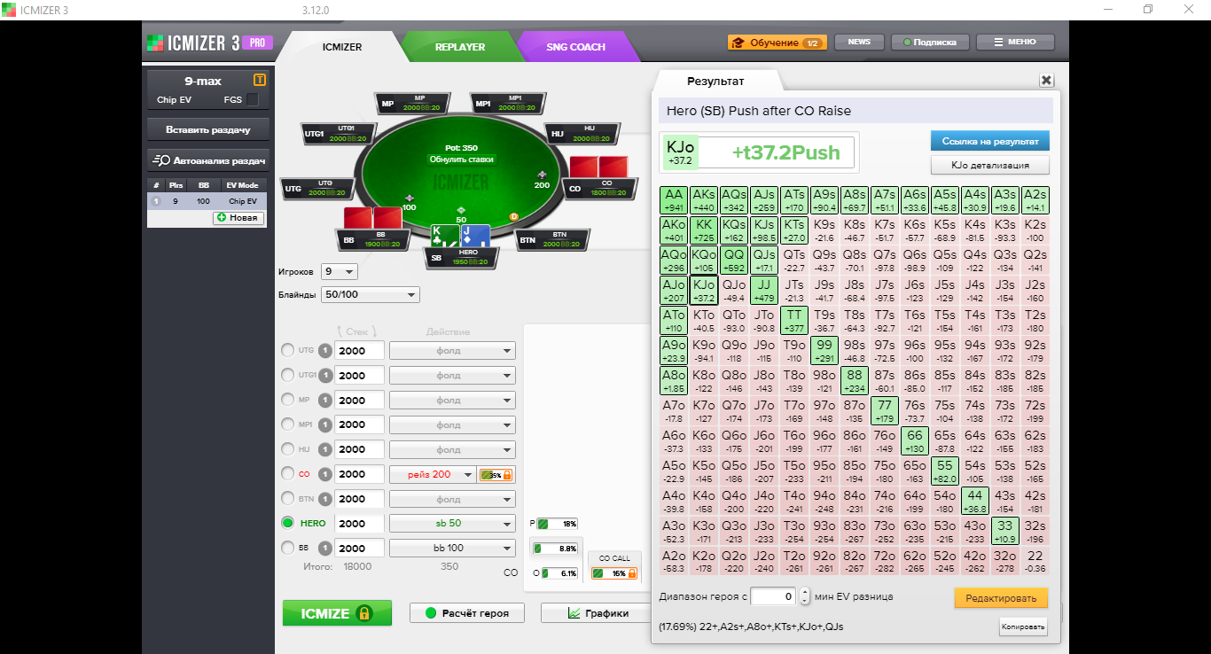Click Расчёт героя button
Image resolution: width=1211 pixels, height=654 pixels.
point(466,613)
